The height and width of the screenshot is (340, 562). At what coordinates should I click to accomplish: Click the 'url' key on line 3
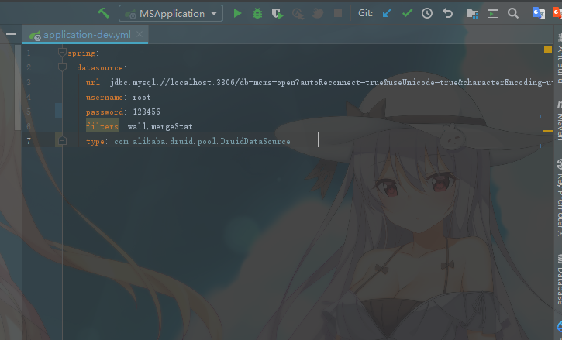[x=93, y=82]
